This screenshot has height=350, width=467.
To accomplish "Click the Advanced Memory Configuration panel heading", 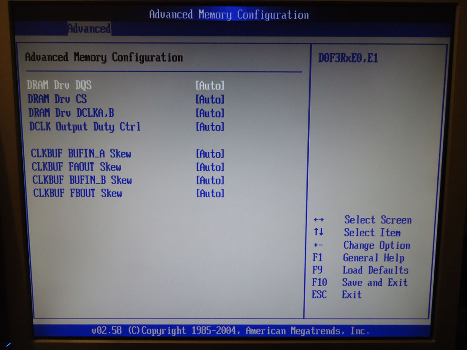I will click(104, 57).
